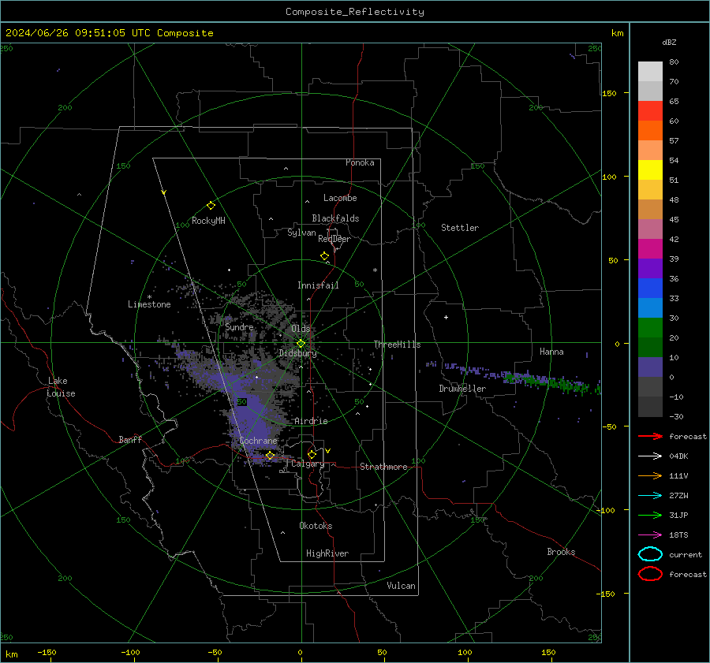The height and width of the screenshot is (663, 710).
Task: Click the Drumheller label
Action: click(462, 389)
